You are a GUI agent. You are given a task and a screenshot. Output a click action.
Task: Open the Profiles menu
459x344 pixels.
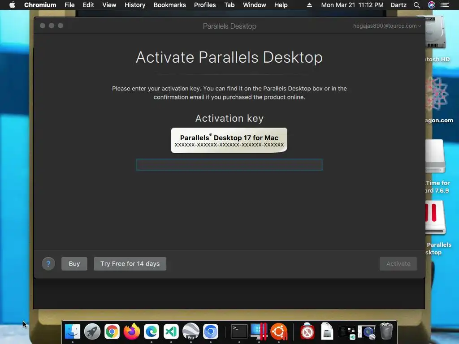(x=205, y=5)
